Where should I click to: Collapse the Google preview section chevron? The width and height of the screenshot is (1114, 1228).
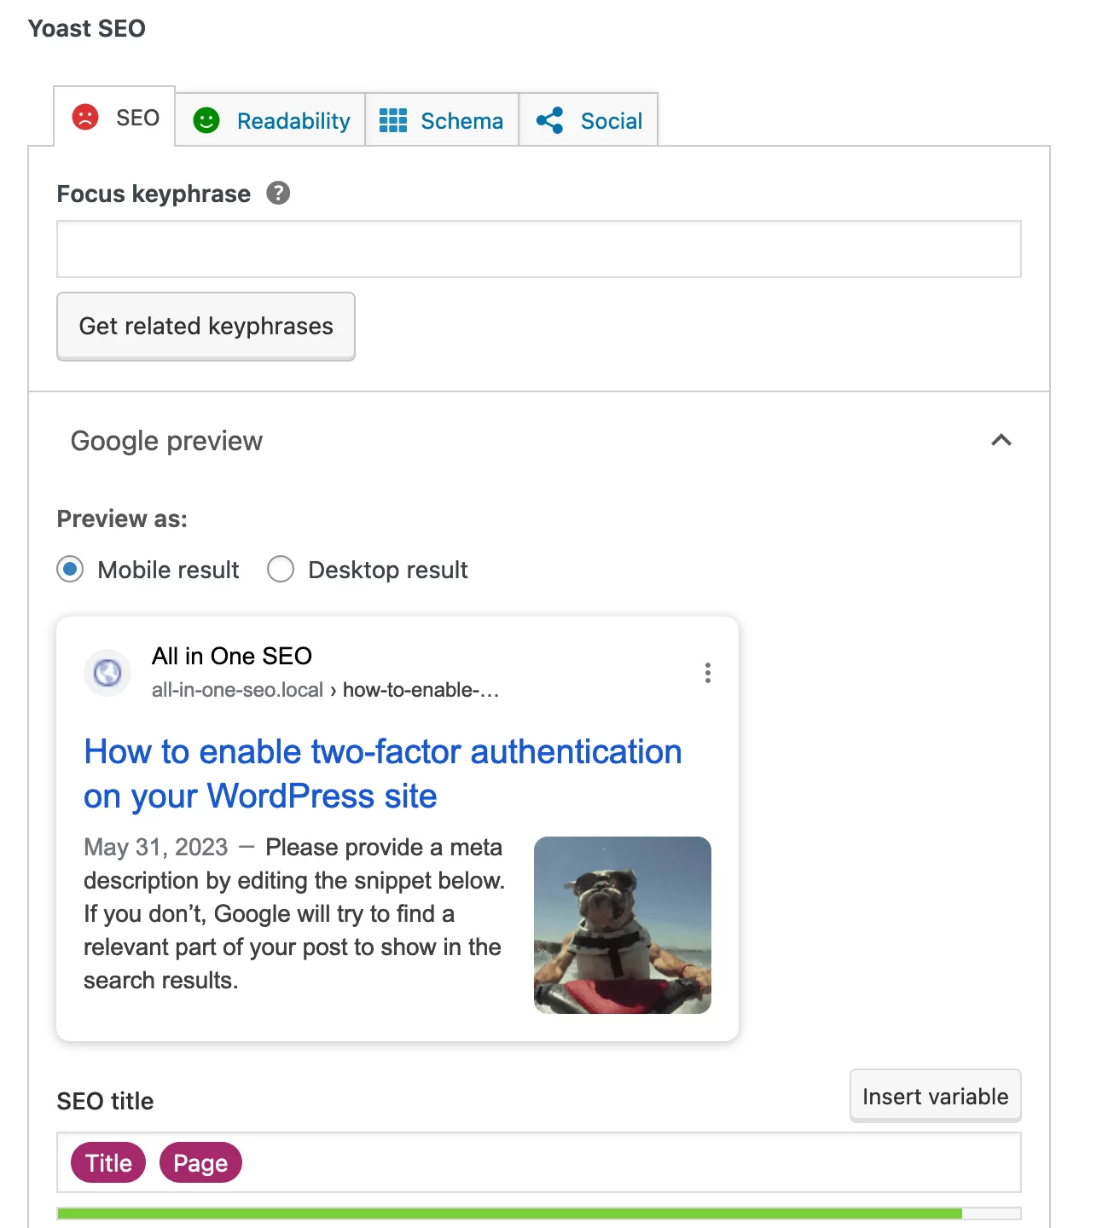click(1001, 440)
